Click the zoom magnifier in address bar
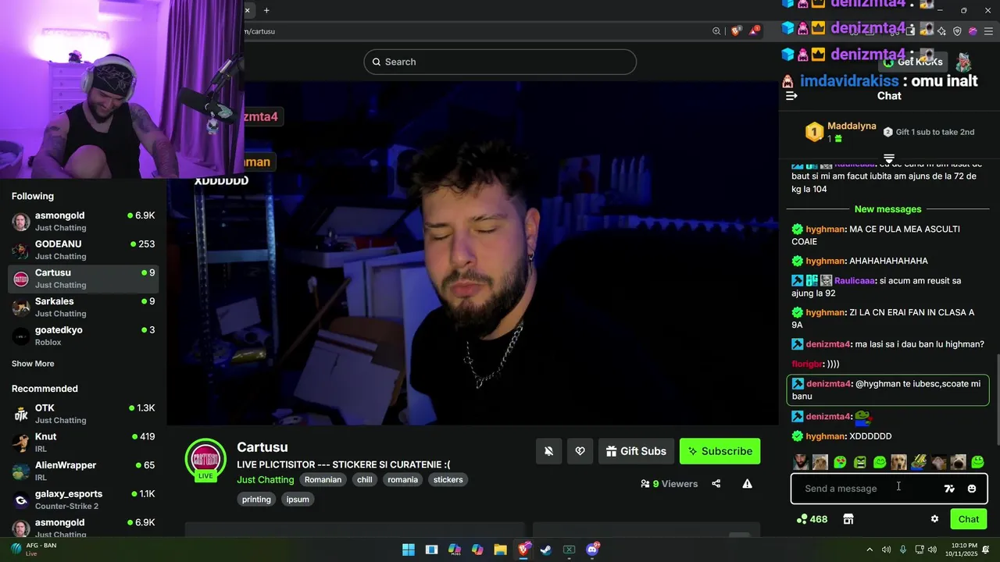The width and height of the screenshot is (1000, 562). coord(716,31)
